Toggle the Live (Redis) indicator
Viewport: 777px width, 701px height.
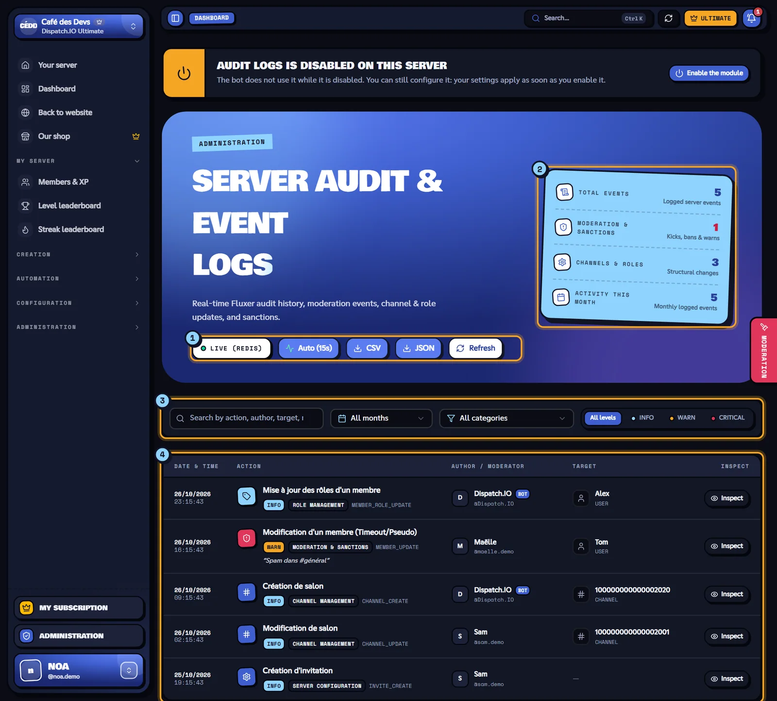coord(232,349)
